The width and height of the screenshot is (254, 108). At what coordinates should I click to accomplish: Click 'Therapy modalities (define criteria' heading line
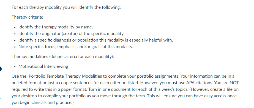tap(63, 57)
